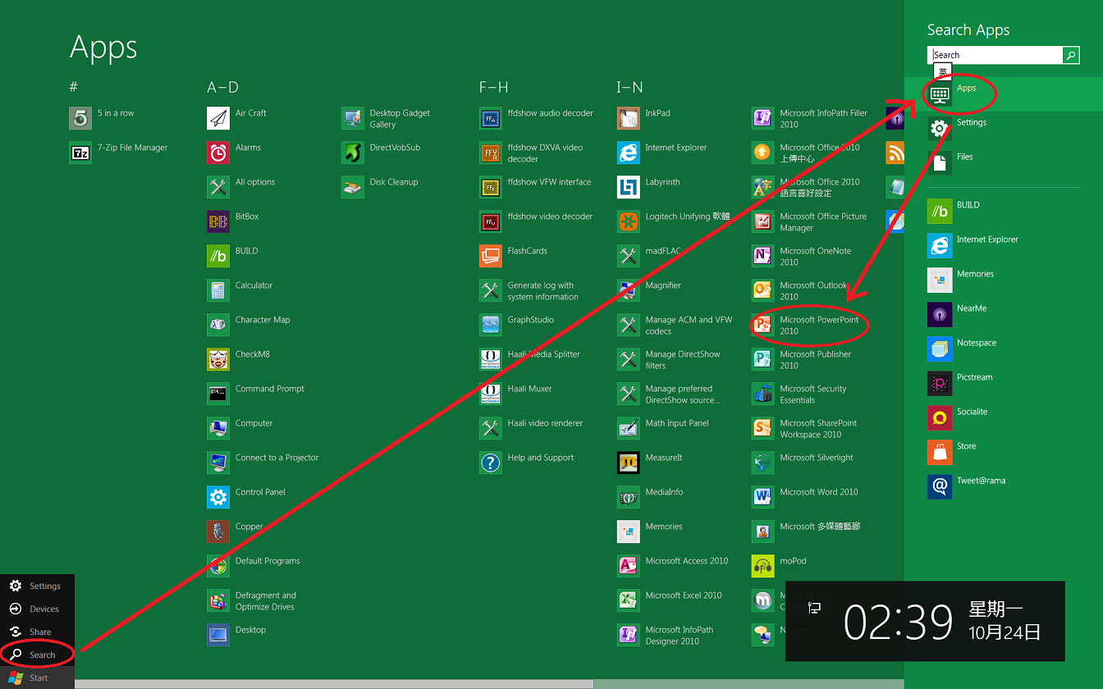
Task: Open Microsoft Access 2010
Action: (672, 566)
